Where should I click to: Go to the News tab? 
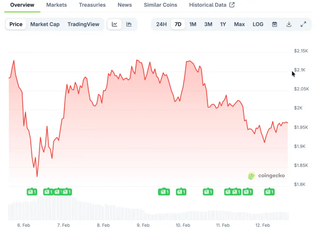pyautogui.click(x=125, y=5)
